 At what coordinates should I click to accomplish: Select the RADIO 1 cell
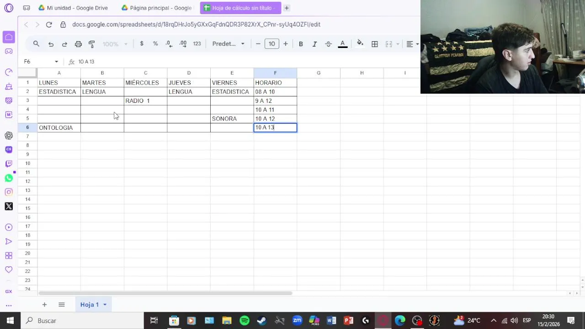click(145, 101)
